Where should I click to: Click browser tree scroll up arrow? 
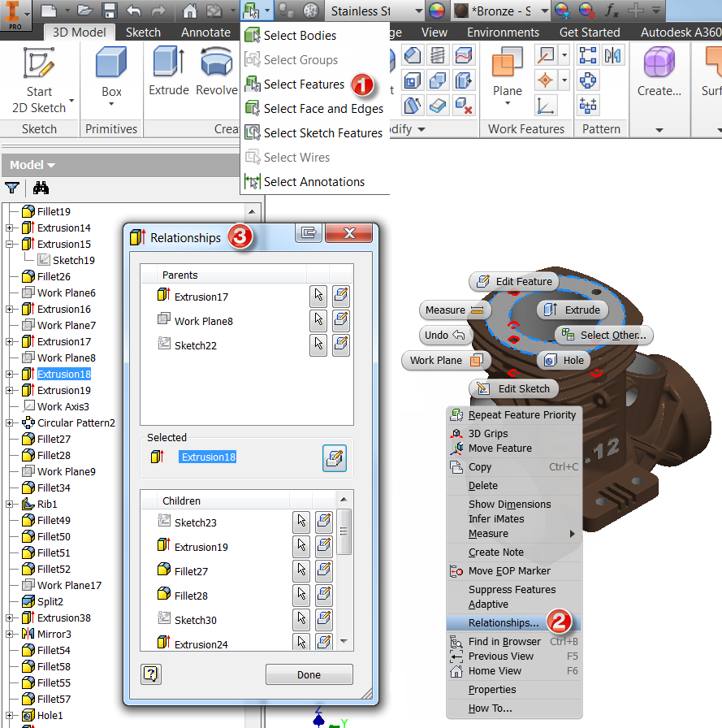(252, 212)
